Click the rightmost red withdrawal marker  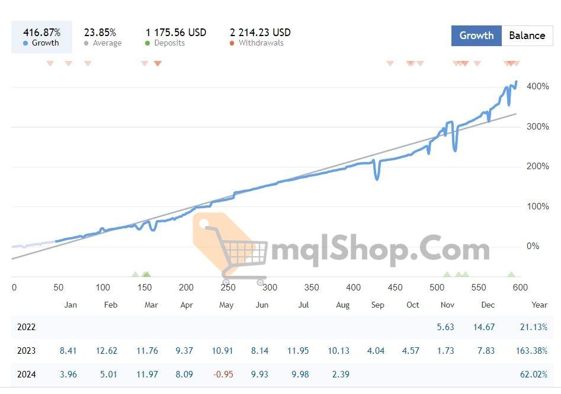pos(517,63)
